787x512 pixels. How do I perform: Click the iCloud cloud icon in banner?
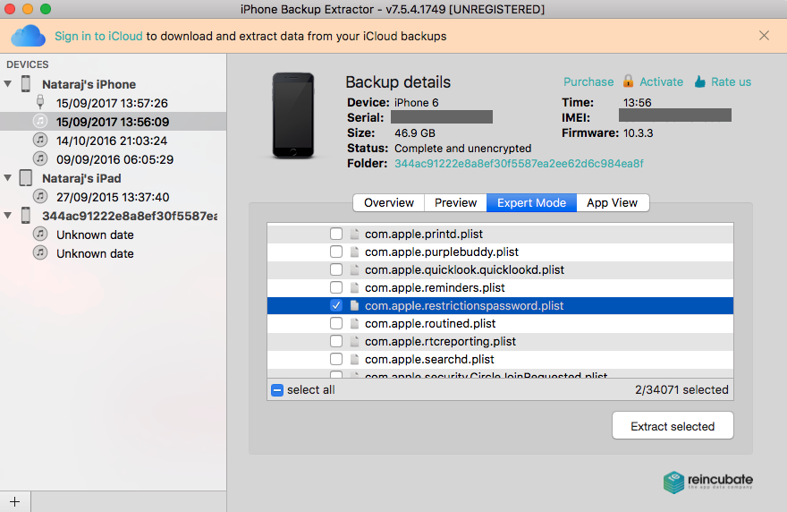click(28, 36)
